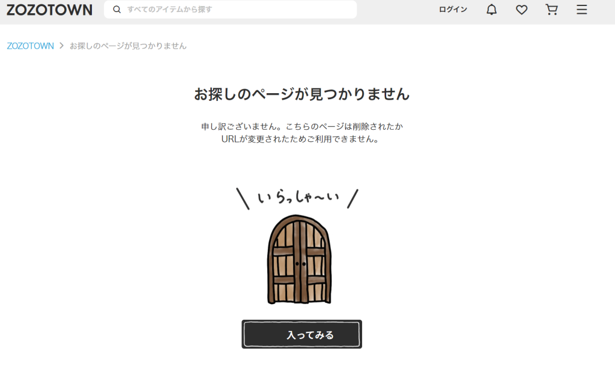Click the 申し訳ございません apology text line
This screenshot has height=384, width=615.
point(301,126)
